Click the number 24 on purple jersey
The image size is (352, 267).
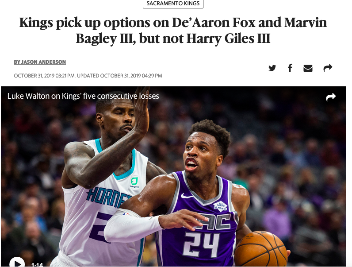(x=201, y=245)
